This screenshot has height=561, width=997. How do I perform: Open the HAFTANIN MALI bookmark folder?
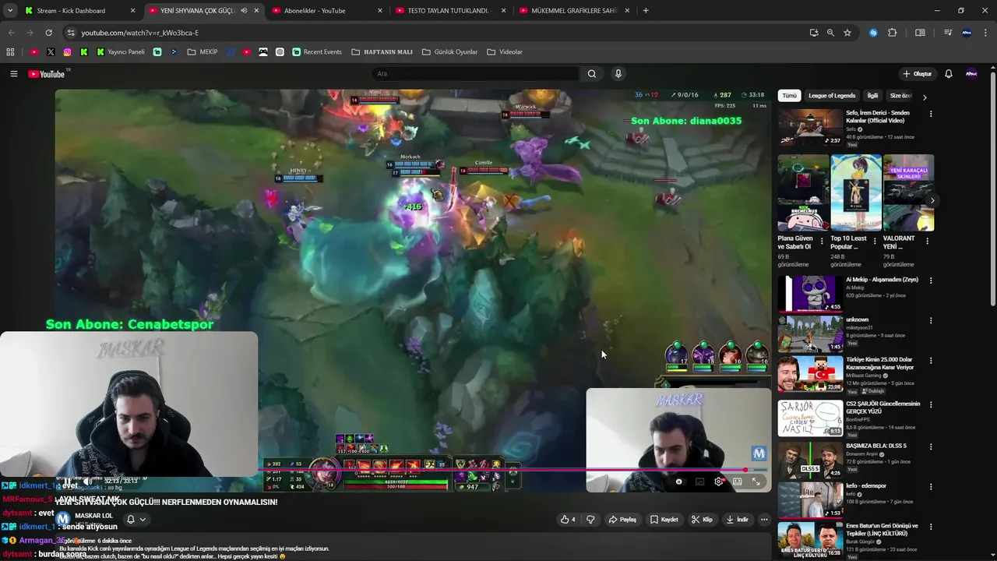click(x=382, y=52)
